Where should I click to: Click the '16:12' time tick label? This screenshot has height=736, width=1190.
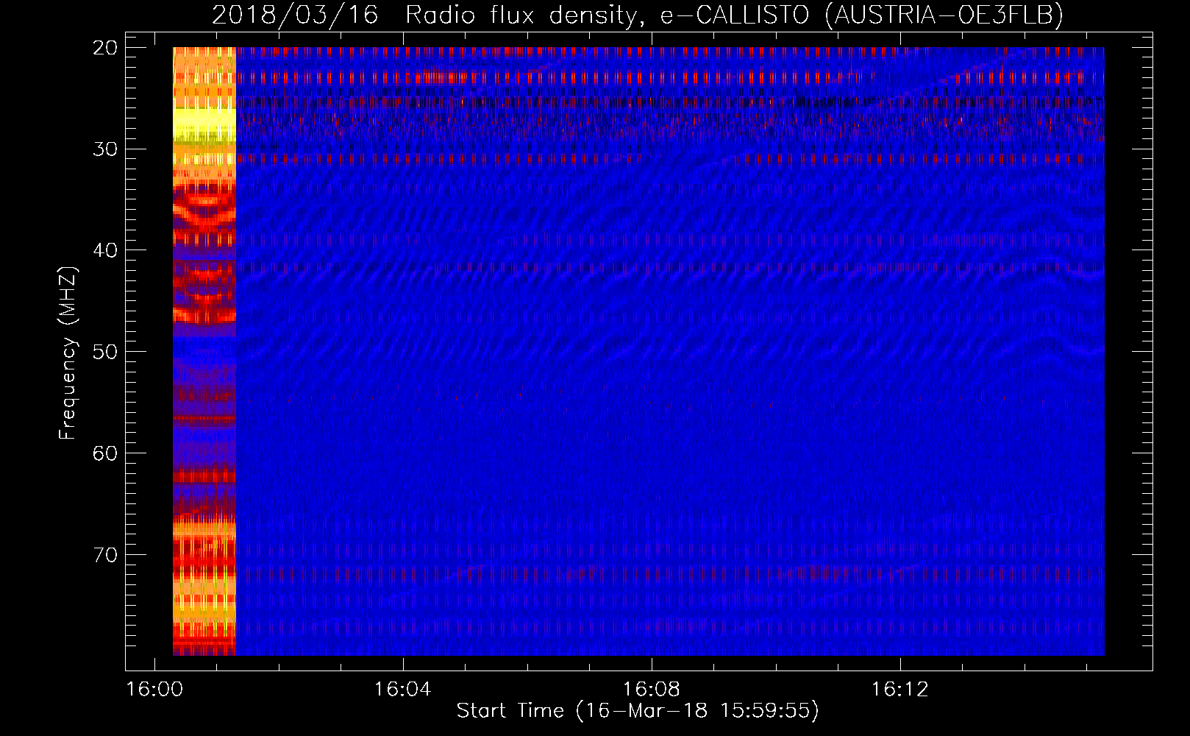point(900,690)
